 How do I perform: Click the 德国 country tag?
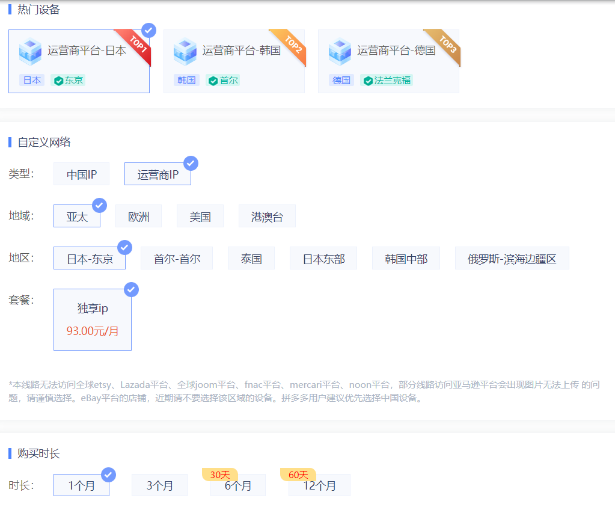tap(341, 81)
